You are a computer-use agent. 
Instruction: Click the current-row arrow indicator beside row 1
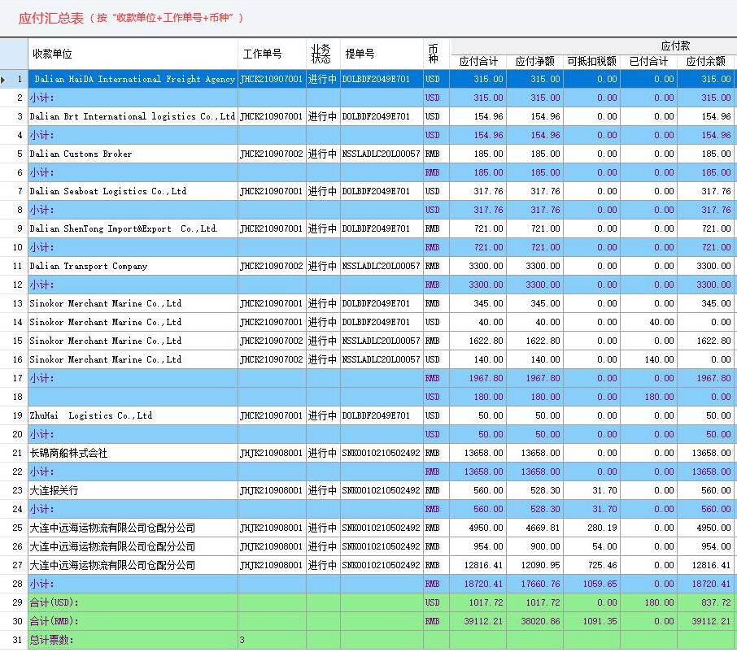click(x=7, y=80)
